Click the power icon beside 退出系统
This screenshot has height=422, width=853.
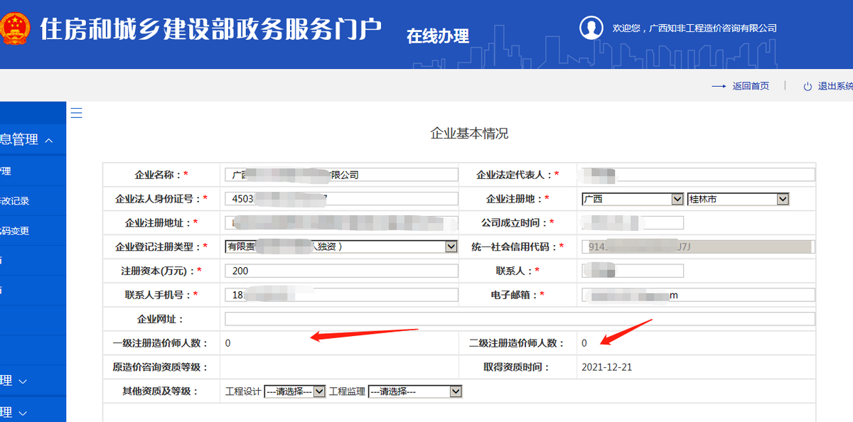click(807, 85)
